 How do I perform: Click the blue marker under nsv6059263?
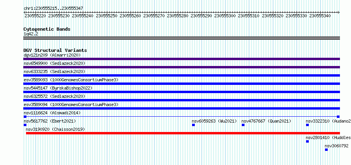[x=193, y=125]
